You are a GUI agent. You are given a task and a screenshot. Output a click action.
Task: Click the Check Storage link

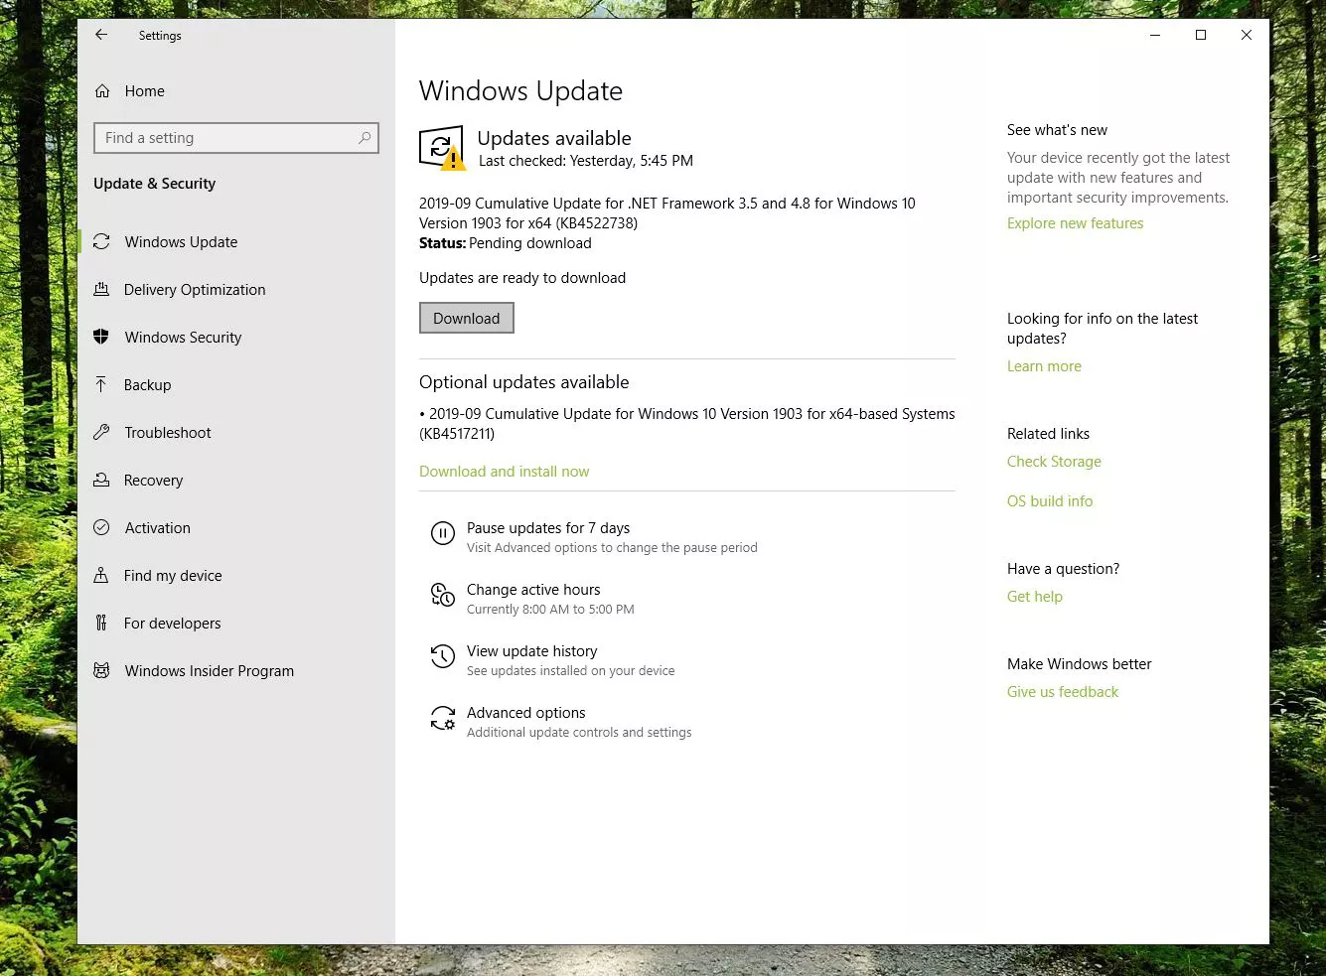point(1054,461)
